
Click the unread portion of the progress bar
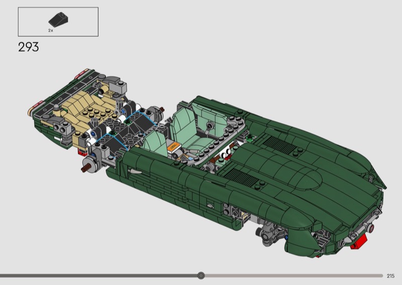pyautogui.click(x=293, y=276)
